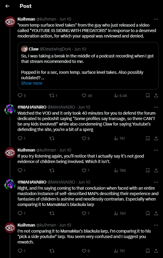Open more options on MAHAVAIRO's first reply

click(156, 107)
